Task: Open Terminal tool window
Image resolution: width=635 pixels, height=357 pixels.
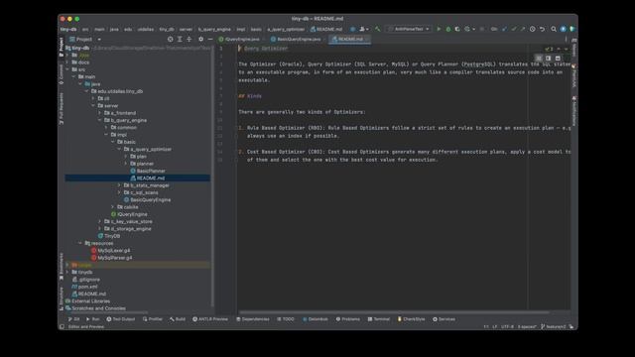Action: (x=379, y=319)
